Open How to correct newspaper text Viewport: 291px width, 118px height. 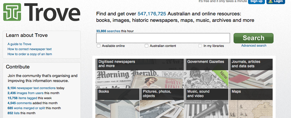click(x=30, y=49)
